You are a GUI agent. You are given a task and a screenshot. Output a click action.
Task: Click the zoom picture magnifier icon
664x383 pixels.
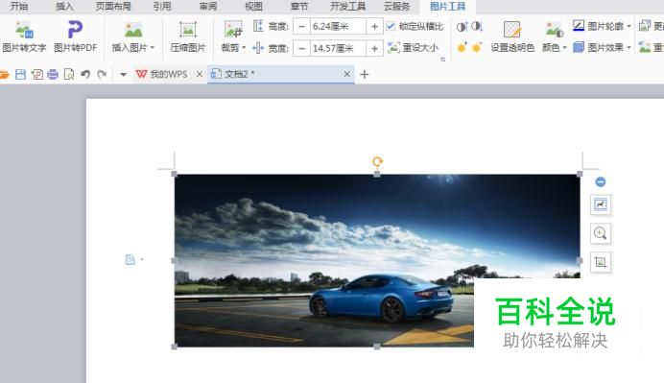click(x=600, y=233)
